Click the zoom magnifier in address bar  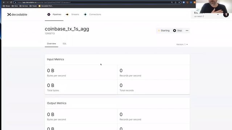(x=172, y=3)
